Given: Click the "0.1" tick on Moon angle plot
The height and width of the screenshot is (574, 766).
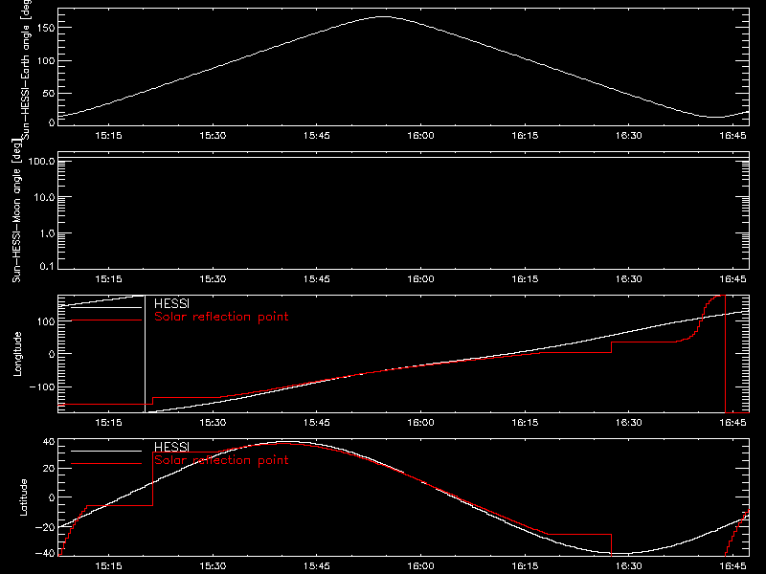Looking at the screenshot, I should tap(47, 266).
